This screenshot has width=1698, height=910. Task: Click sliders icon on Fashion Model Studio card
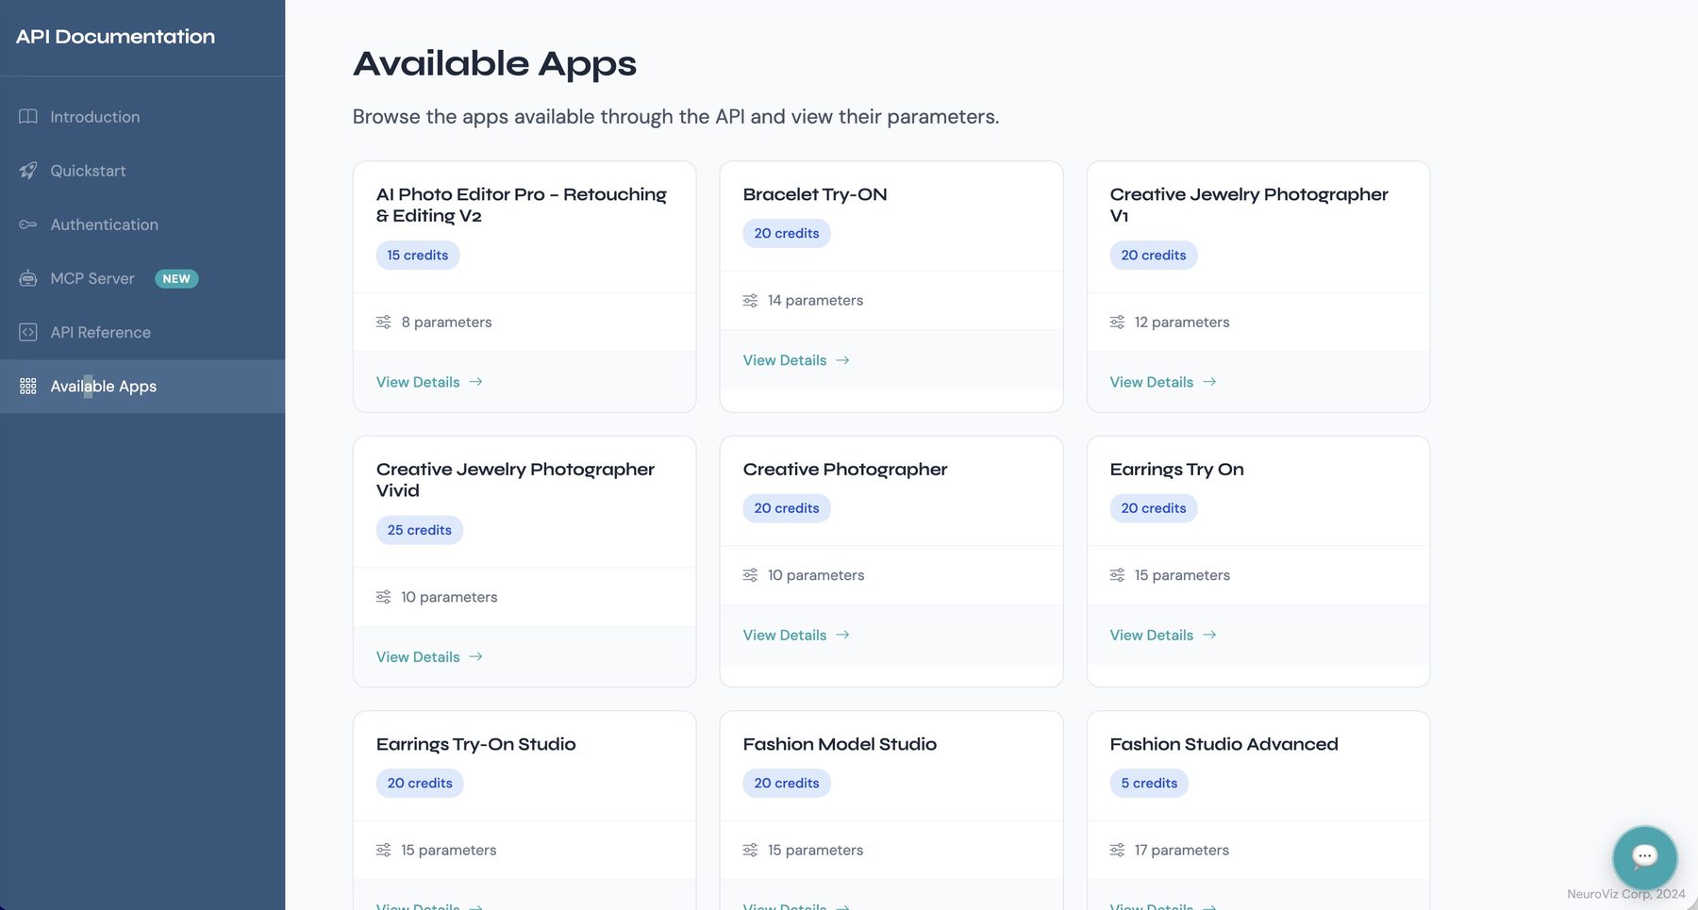751,850
